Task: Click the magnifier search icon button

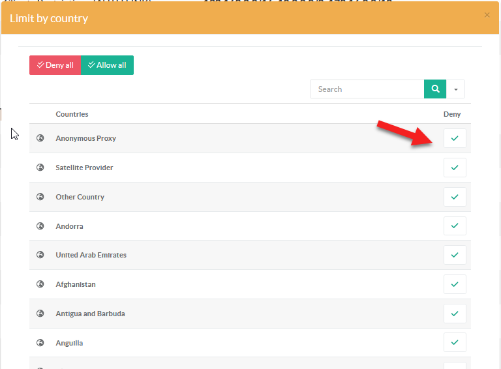Action: point(435,89)
